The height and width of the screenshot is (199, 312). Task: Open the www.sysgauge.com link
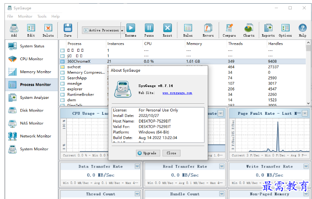(177, 93)
